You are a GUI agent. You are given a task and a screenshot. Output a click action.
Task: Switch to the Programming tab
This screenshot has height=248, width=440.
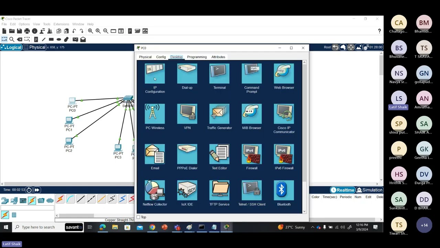[x=197, y=57]
